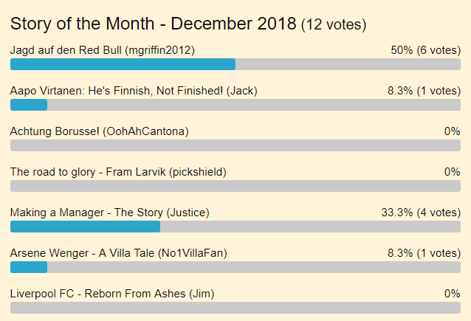Click the Aapo Virtanen vote progress bar
The height and width of the screenshot is (321, 471).
click(235, 105)
